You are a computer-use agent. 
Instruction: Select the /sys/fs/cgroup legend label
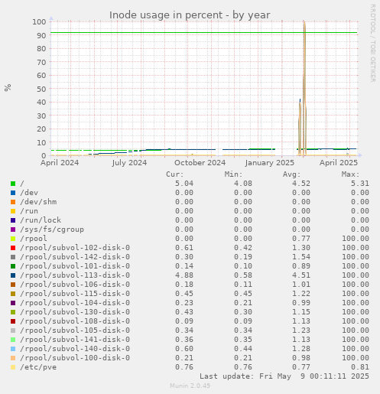tap(52, 230)
